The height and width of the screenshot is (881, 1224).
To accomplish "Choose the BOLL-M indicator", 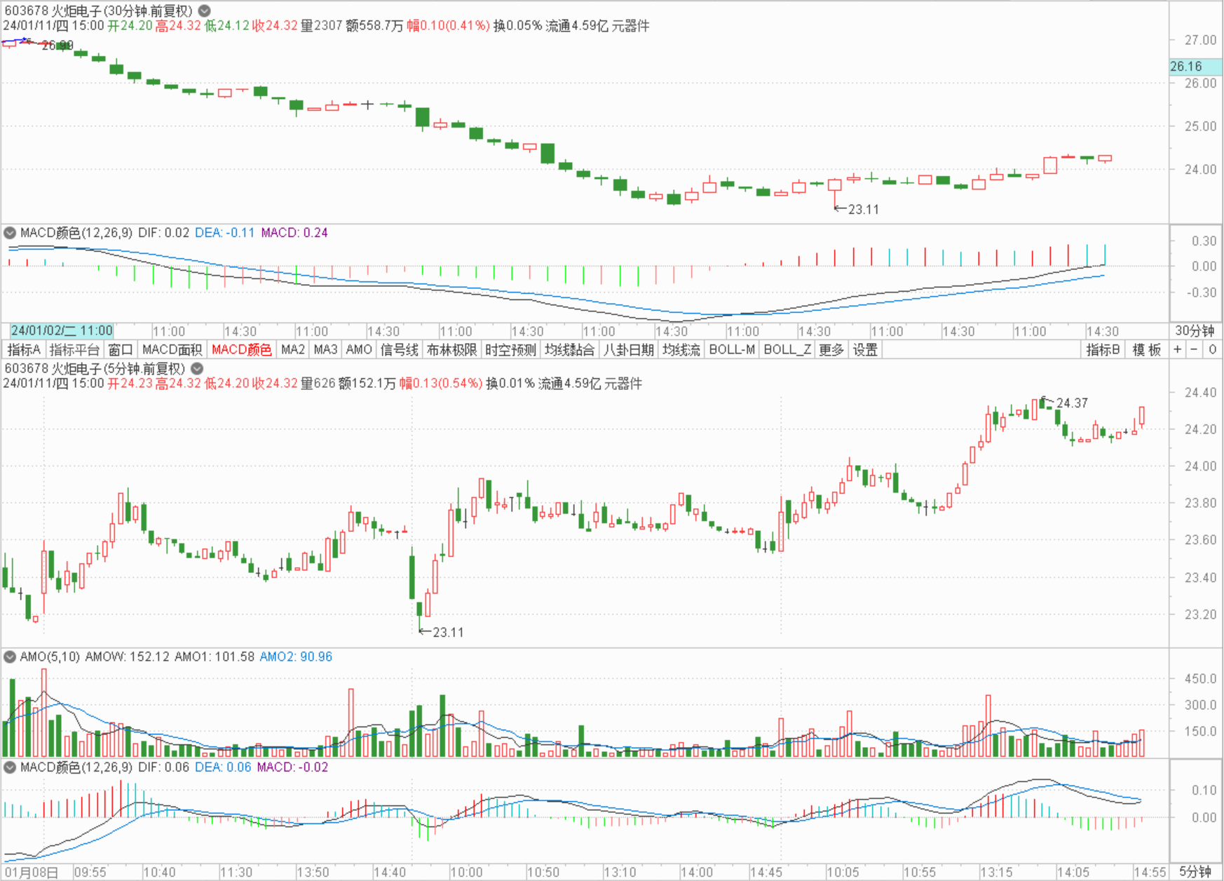I will (731, 350).
